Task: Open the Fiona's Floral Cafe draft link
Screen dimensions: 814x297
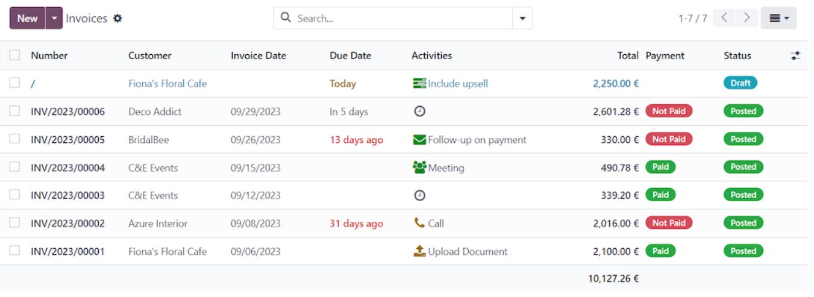Action: coord(167,84)
